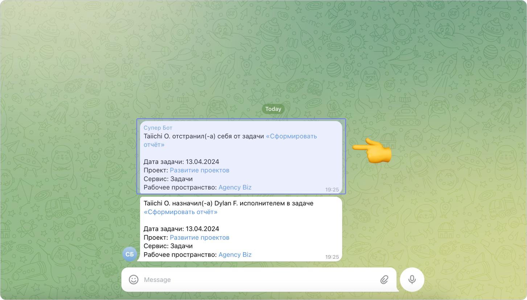This screenshot has width=527, height=300.
Task: Focus the Message input field
Action: pyautogui.click(x=254, y=279)
